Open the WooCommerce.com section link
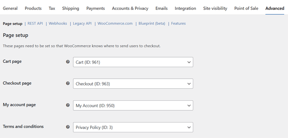 115,23
